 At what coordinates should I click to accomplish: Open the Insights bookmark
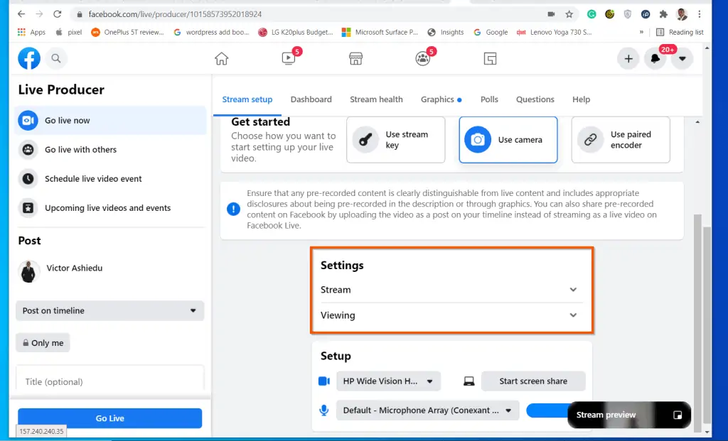(x=446, y=32)
